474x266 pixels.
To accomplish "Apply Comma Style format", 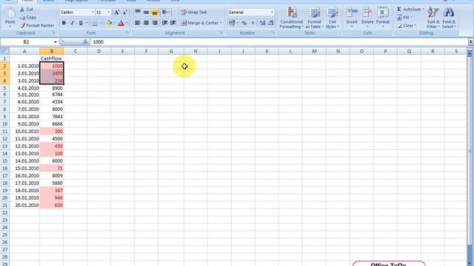I will (253, 23).
